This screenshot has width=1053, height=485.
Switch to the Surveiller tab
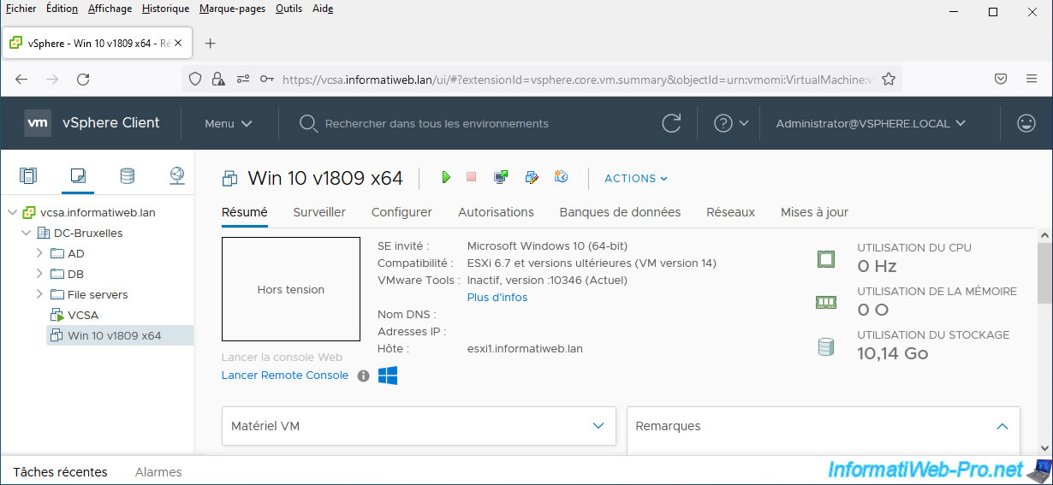[x=319, y=212]
